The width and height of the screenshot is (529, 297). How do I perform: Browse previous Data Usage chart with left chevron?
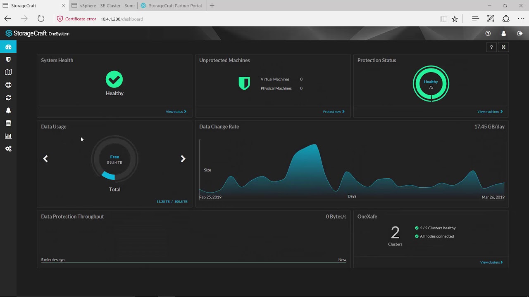45,158
